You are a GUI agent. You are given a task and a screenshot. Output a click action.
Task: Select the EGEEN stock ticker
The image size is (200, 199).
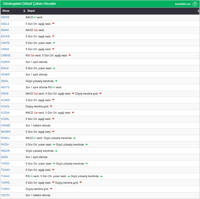[5, 62]
